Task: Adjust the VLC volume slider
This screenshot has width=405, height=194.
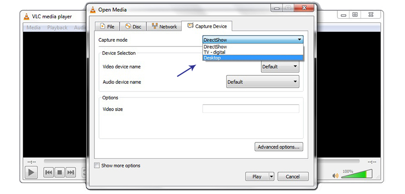Action: tap(357, 174)
